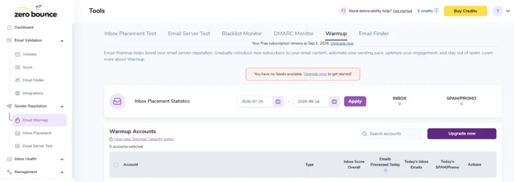Image resolution: width=514 pixels, height=182 pixels.
Task: Open How your Warmup Capacity works link
Action: [x=144, y=139]
